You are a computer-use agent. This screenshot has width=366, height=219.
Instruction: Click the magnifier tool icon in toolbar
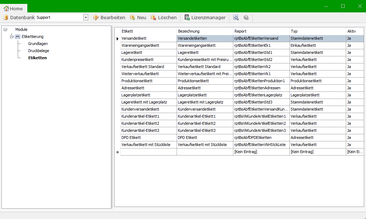236,17
